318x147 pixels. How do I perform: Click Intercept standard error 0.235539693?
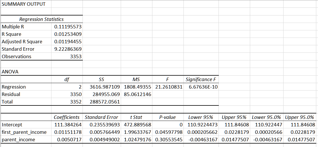(x=101, y=125)
